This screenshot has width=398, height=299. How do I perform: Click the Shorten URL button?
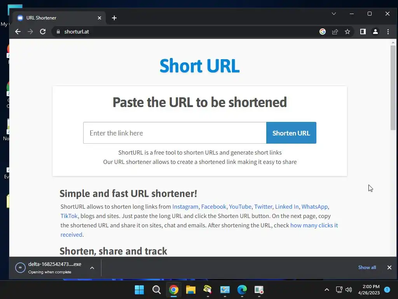[291, 133]
